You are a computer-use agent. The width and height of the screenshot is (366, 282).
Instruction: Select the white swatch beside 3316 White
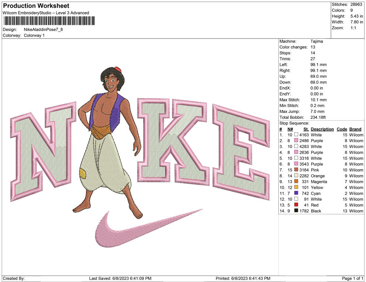pos(296,158)
